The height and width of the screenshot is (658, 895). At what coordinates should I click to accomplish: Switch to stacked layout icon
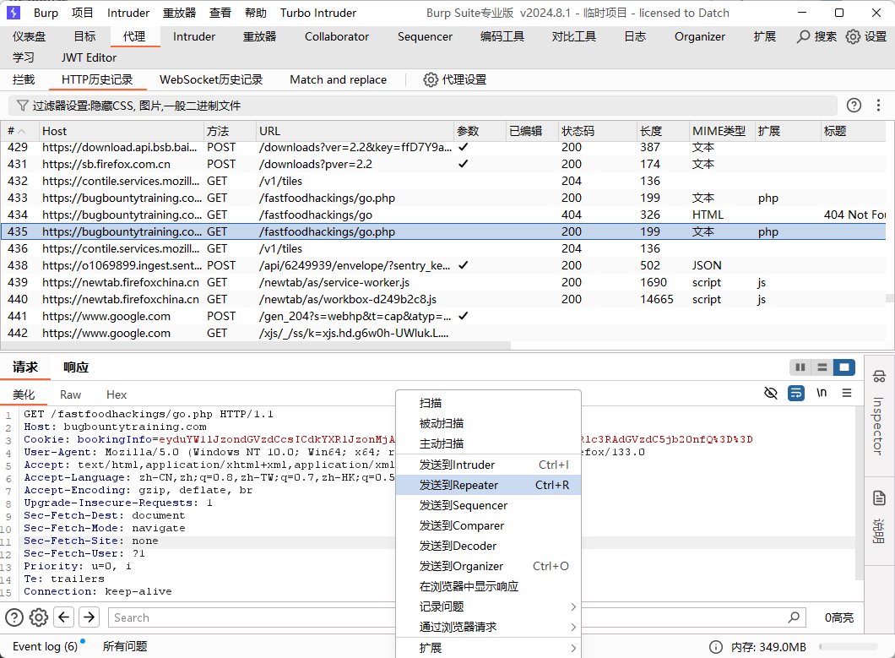(x=822, y=367)
